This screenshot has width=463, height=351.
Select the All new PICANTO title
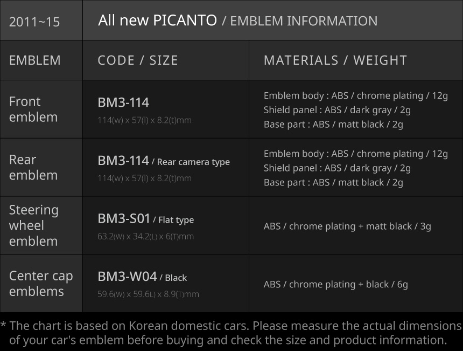pos(157,20)
